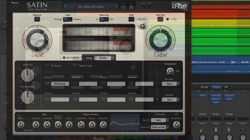Screen dimensions: 250x140
Task: Open Repro EQ dropdown Same as Rec
Action: tap(160, 127)
